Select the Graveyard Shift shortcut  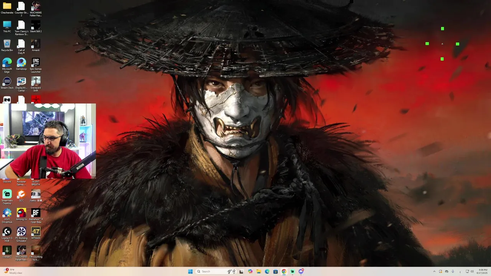point(36,84)
